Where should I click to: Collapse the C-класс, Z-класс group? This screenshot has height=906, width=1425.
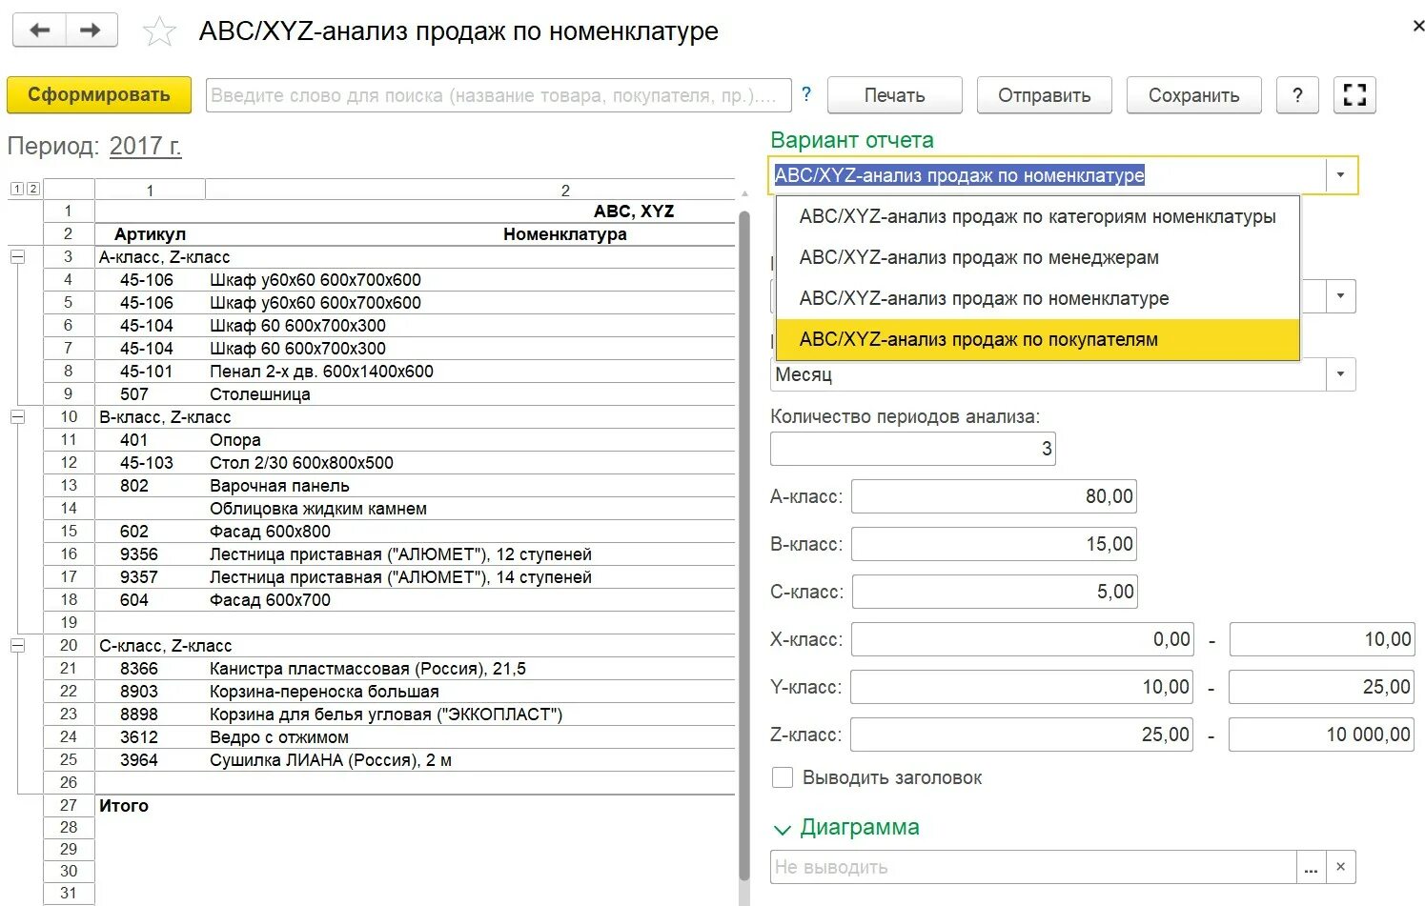17,645
